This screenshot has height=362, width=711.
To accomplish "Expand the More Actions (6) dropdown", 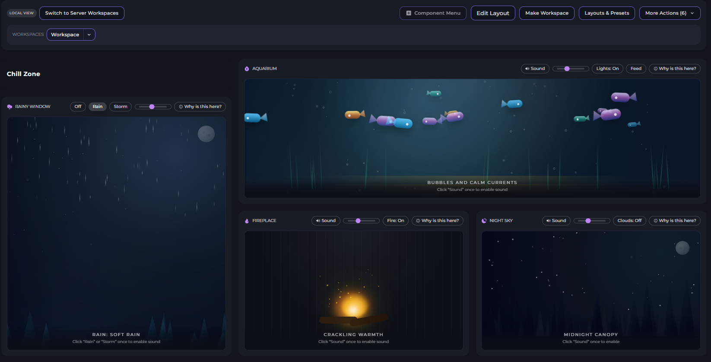I will click(670, 13).
